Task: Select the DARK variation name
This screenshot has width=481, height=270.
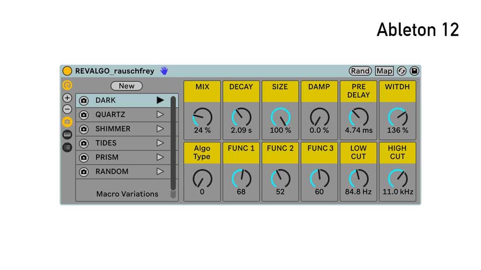Action: coord(105,100)
